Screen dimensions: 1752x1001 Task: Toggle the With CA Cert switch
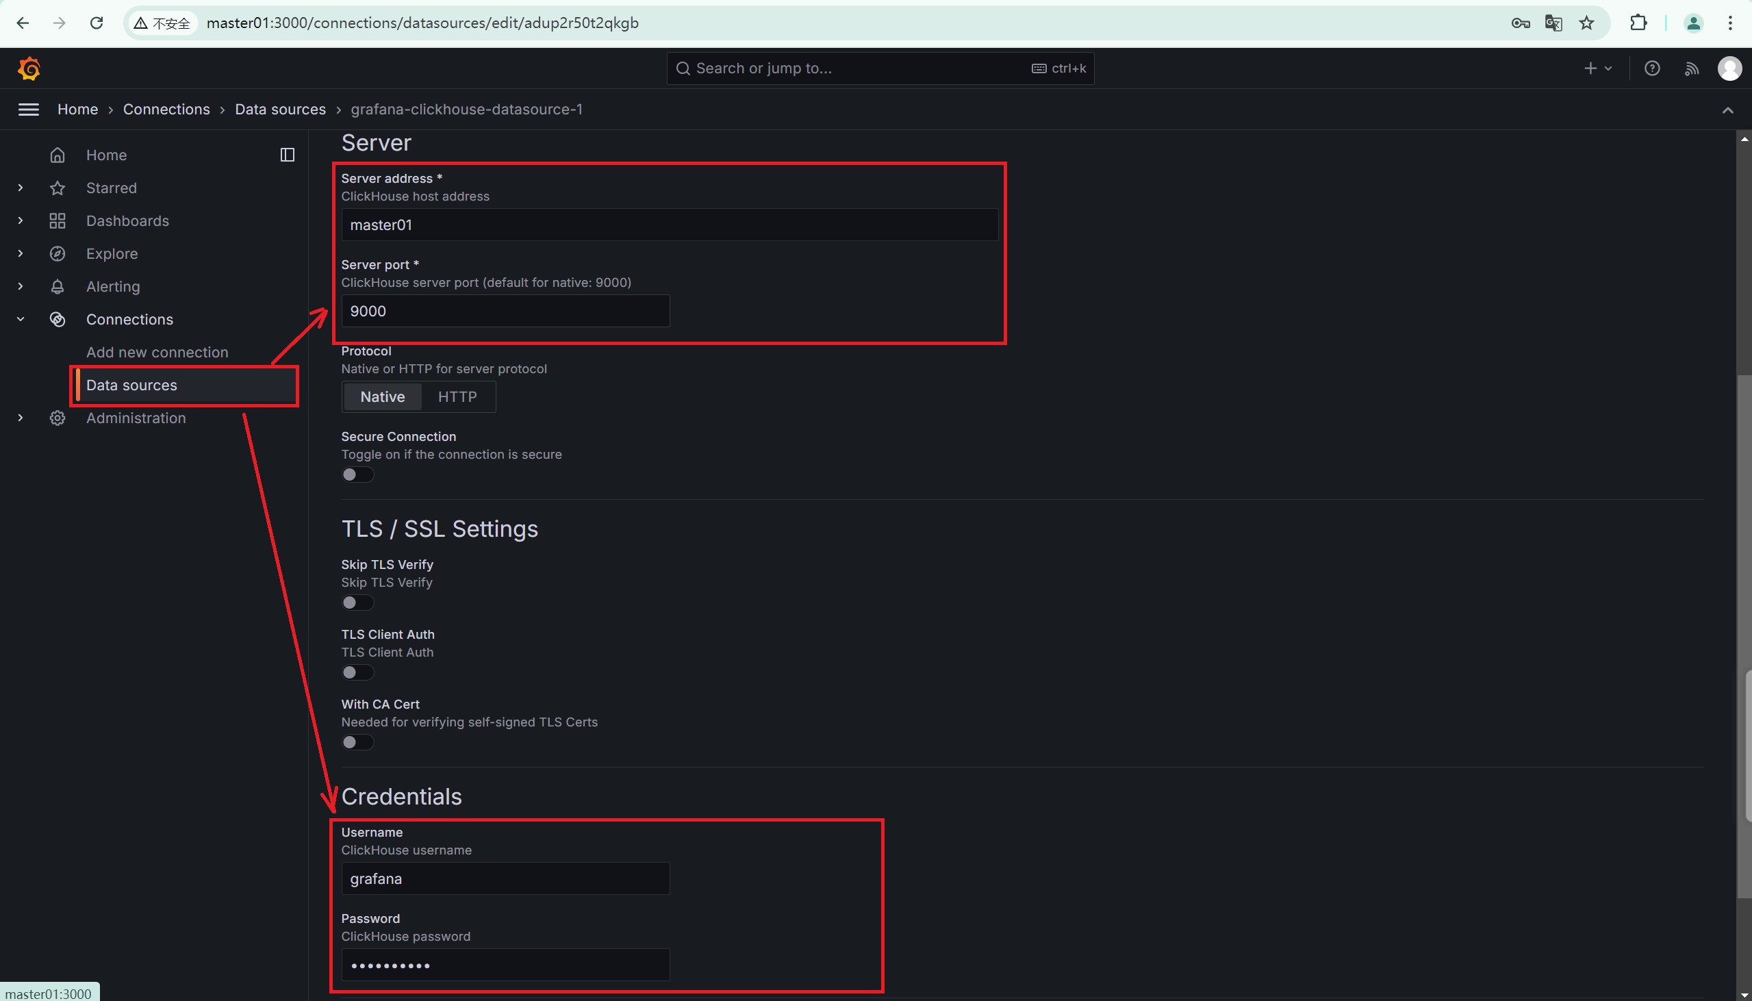point(357,742)
